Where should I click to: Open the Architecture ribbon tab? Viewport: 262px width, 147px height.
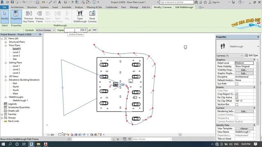pyautogui.click(x=17, y=7)
